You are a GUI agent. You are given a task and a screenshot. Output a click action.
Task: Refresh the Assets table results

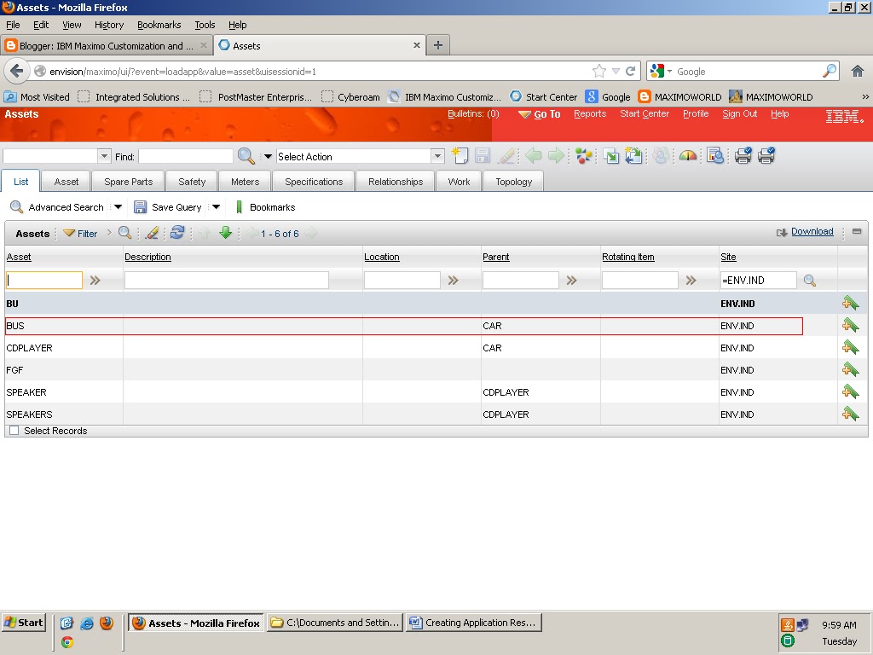[177, 232]
